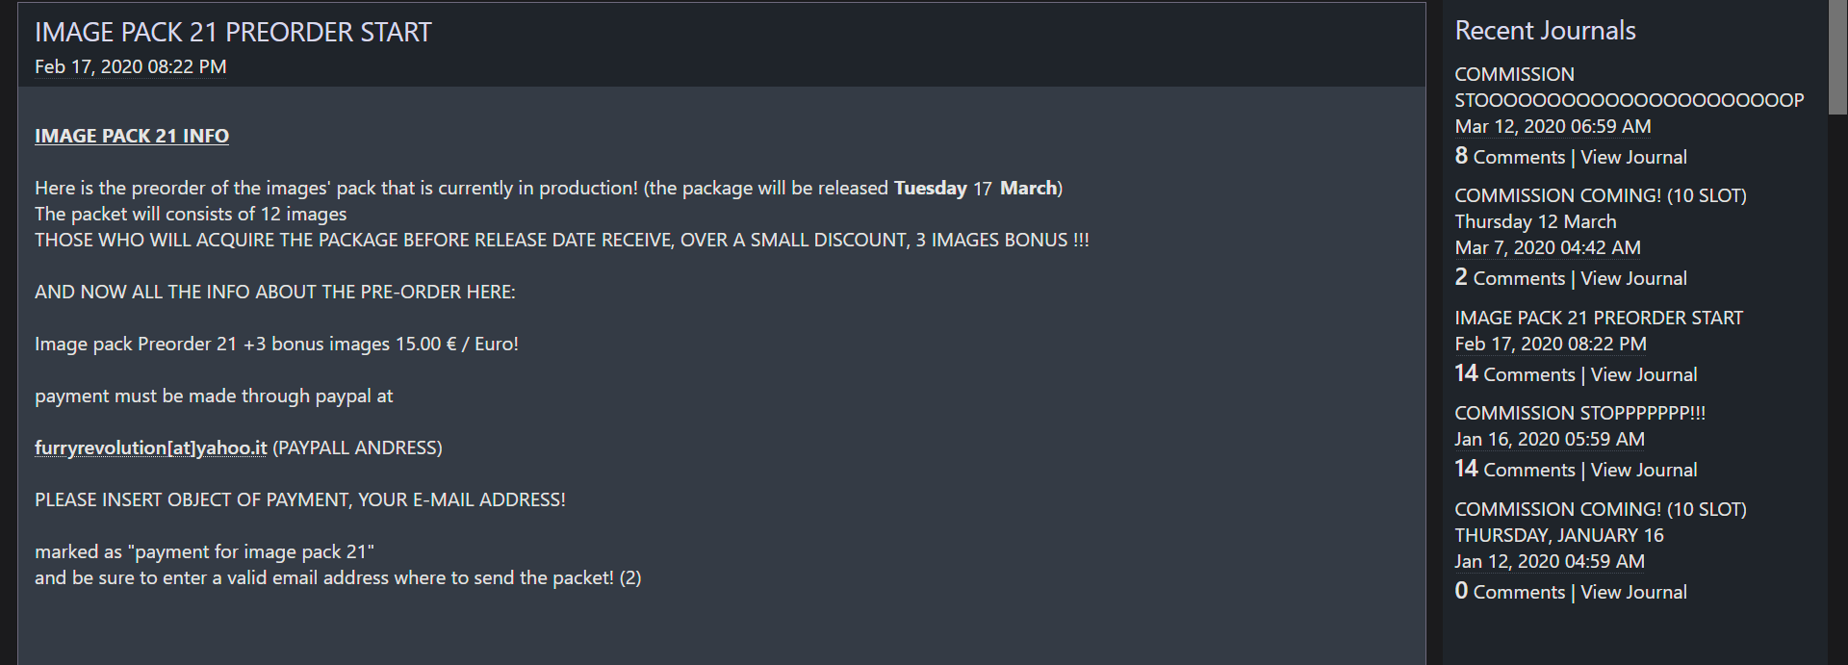View Journal for COMMISSION STOOOOP entry

pos(1633,157)
